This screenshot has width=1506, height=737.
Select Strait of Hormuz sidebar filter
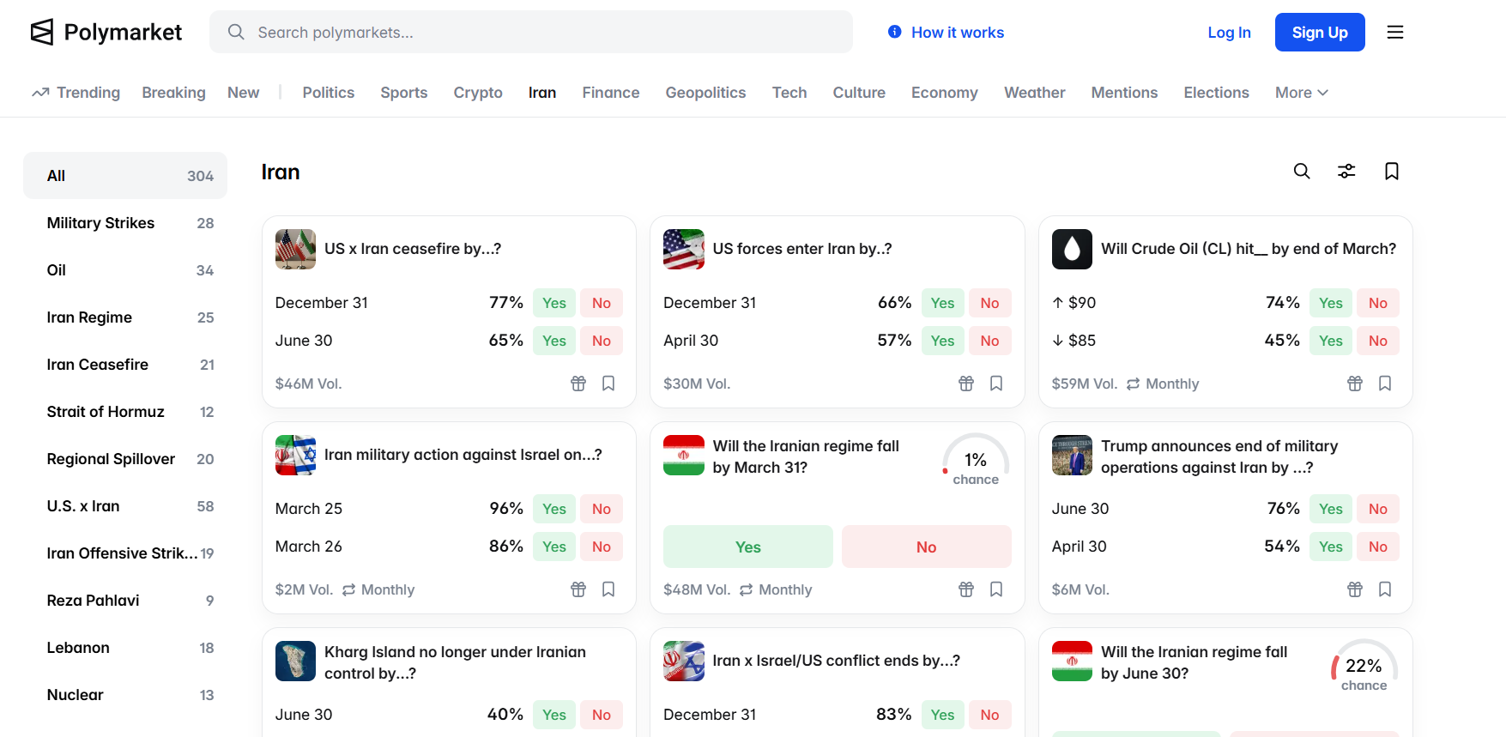point(106,412)
